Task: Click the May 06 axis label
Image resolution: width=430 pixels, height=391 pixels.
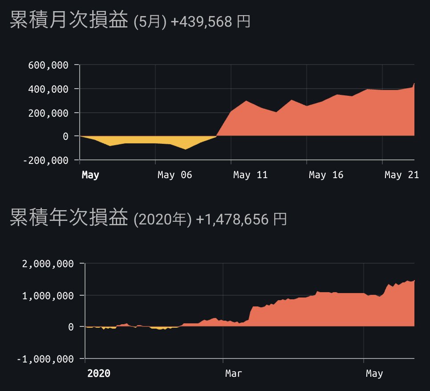Action: [174, 175]
